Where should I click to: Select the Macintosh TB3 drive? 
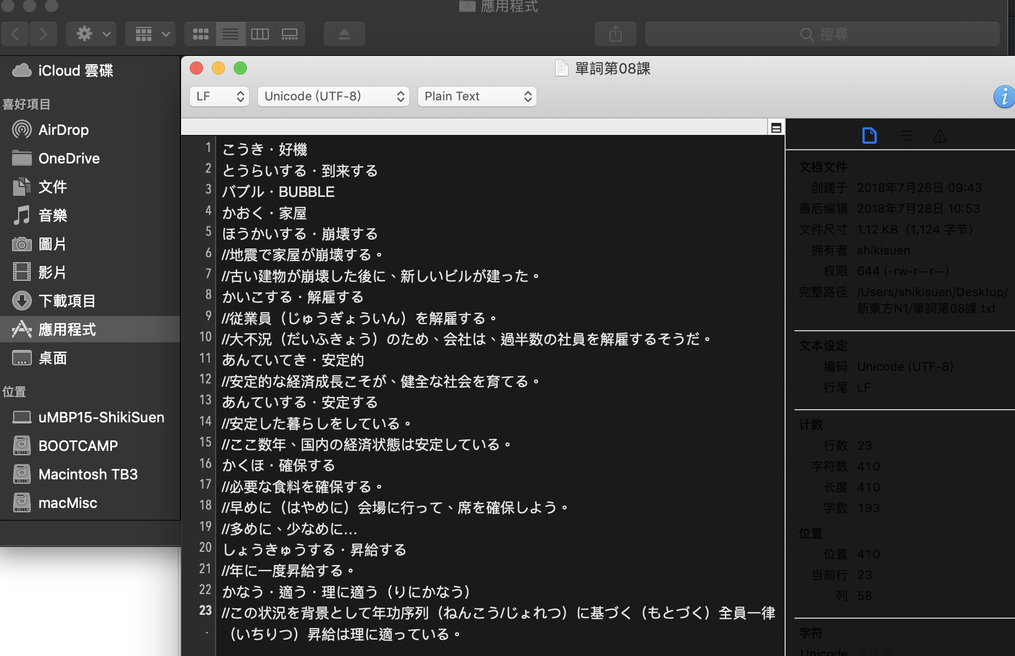[90, 474]
